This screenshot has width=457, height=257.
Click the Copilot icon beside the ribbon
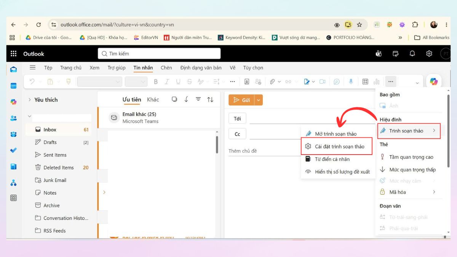434,81
